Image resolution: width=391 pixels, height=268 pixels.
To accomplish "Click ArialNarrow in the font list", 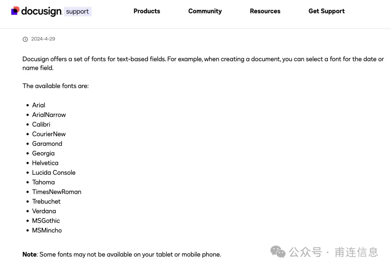I will 49,115.
